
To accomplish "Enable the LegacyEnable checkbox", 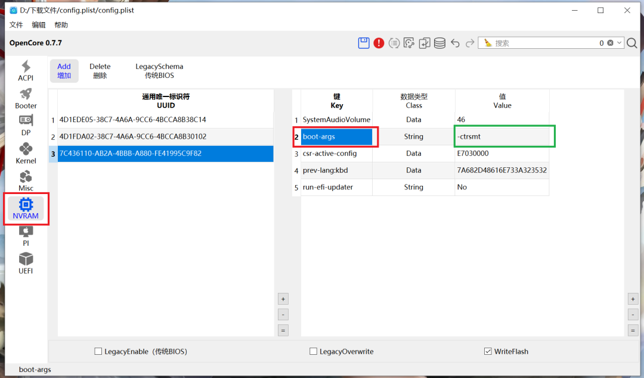I will (98, 352).
